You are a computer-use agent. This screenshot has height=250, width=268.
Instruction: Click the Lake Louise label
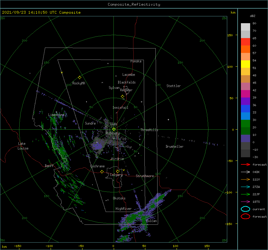pos(23,146)
